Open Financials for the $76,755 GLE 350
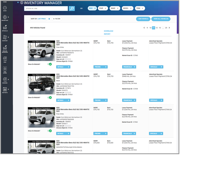The image size is (223, 177). [129, 67]
